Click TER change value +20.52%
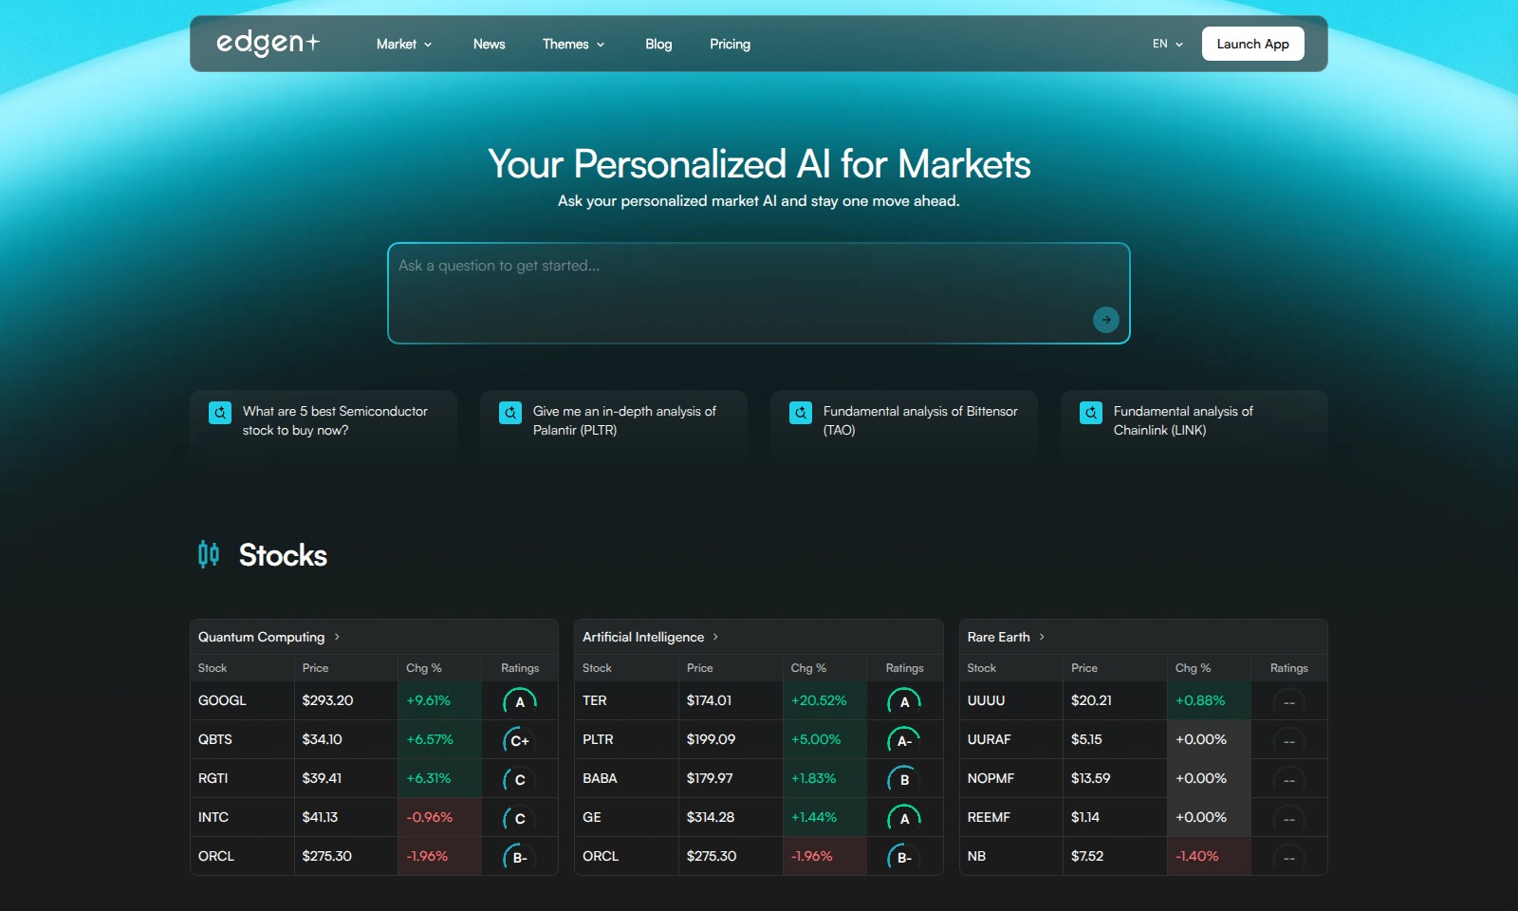This screenshot has height=911, width=1518. [x=819, y=700]
